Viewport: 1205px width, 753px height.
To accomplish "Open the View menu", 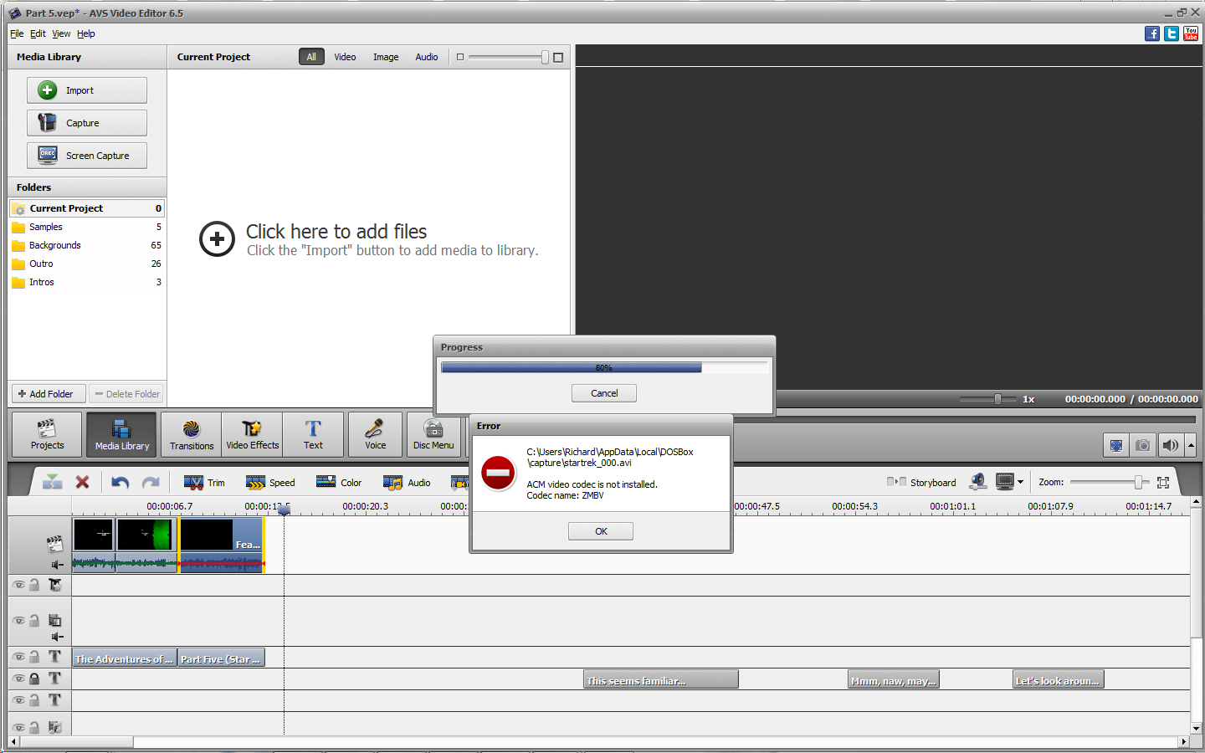I will (61, 33).
